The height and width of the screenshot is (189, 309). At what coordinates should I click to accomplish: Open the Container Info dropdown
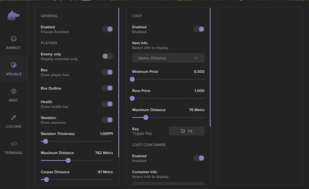pyautogui.click(x=168, y=184)
